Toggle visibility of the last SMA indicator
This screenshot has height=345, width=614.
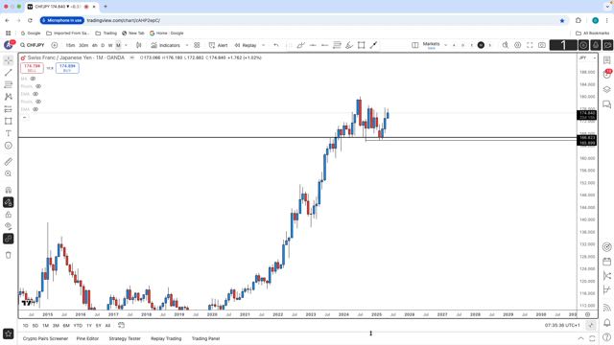tap(35, 109)
